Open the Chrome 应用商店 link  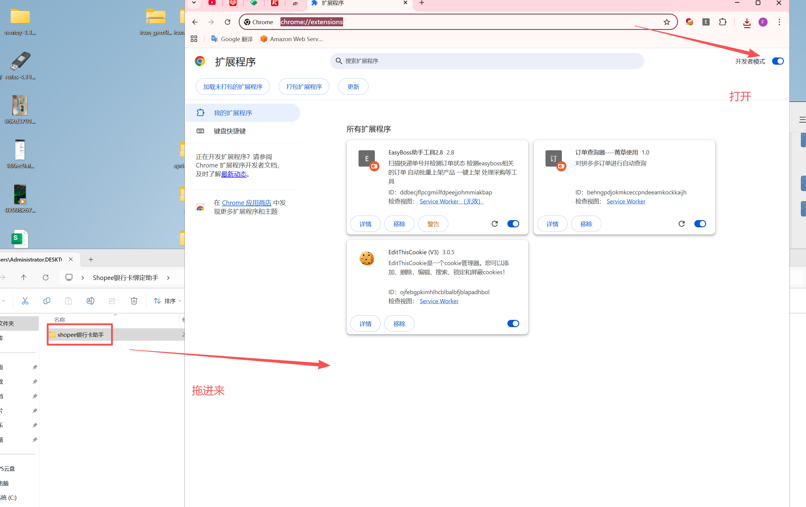[246, 203]
